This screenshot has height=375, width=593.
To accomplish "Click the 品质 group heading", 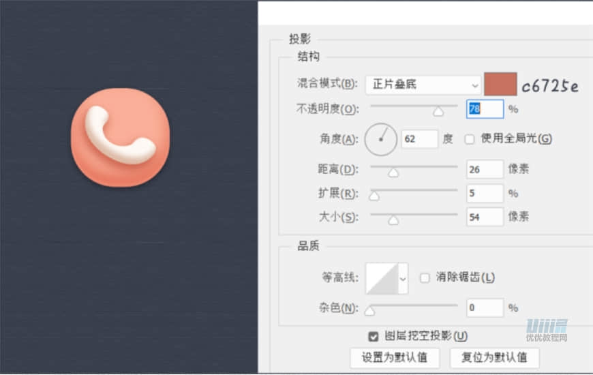I will click(x=308, y=246).
